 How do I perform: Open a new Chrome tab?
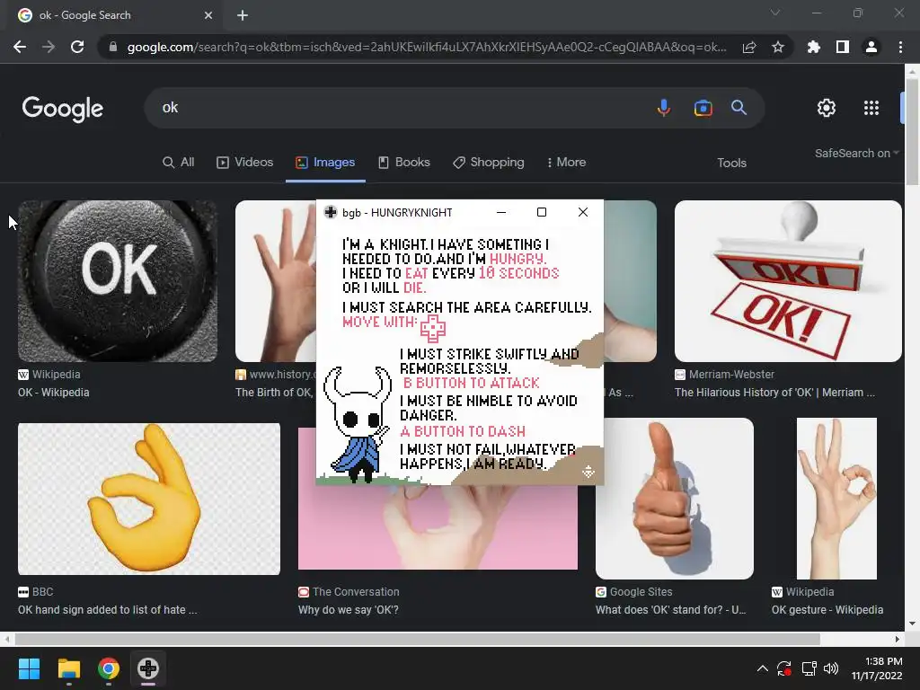243,15
